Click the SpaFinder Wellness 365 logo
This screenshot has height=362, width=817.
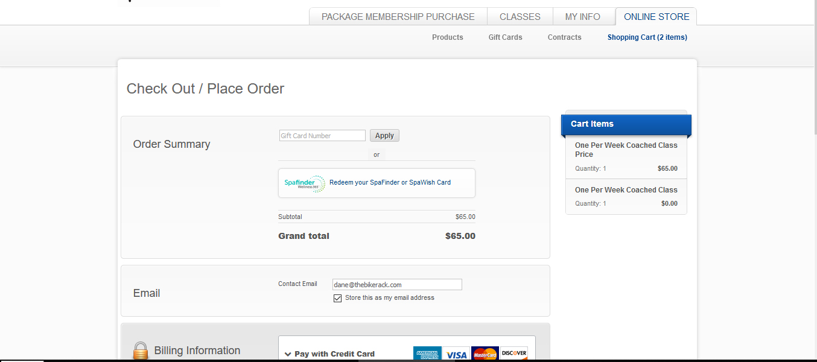(x=305, y=183)
